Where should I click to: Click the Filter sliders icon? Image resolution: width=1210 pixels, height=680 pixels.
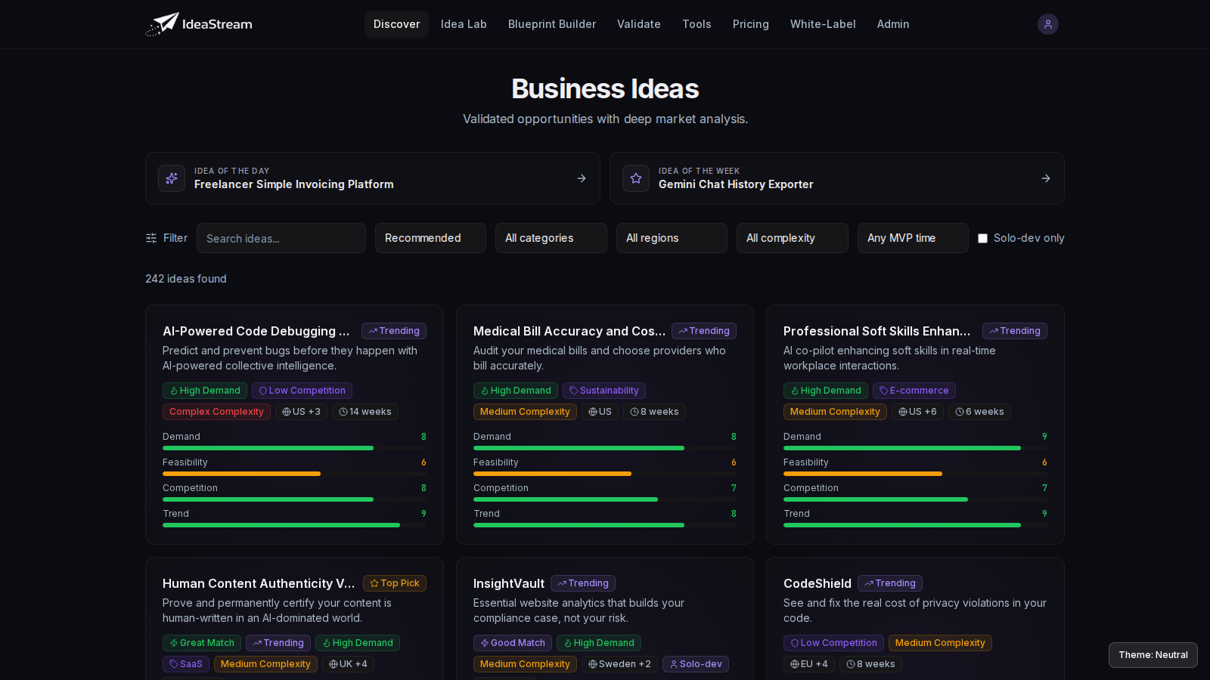(151, 238)
